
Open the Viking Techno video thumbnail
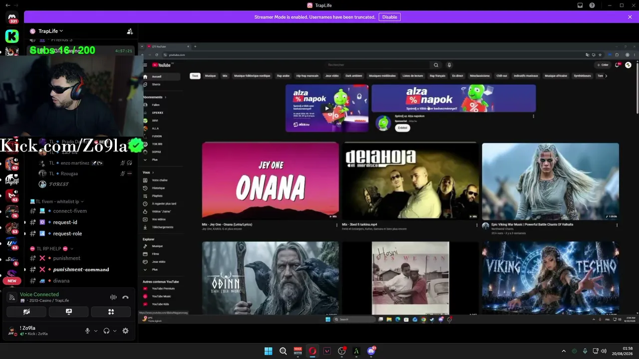click(x=550, y=278)
